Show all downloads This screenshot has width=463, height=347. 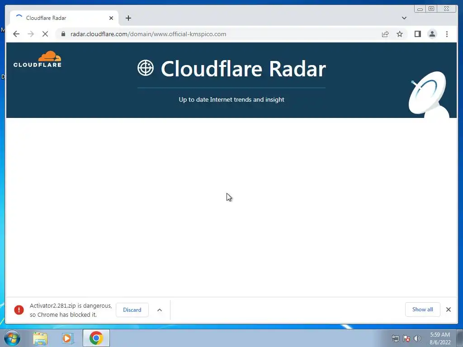pos(423,309)
